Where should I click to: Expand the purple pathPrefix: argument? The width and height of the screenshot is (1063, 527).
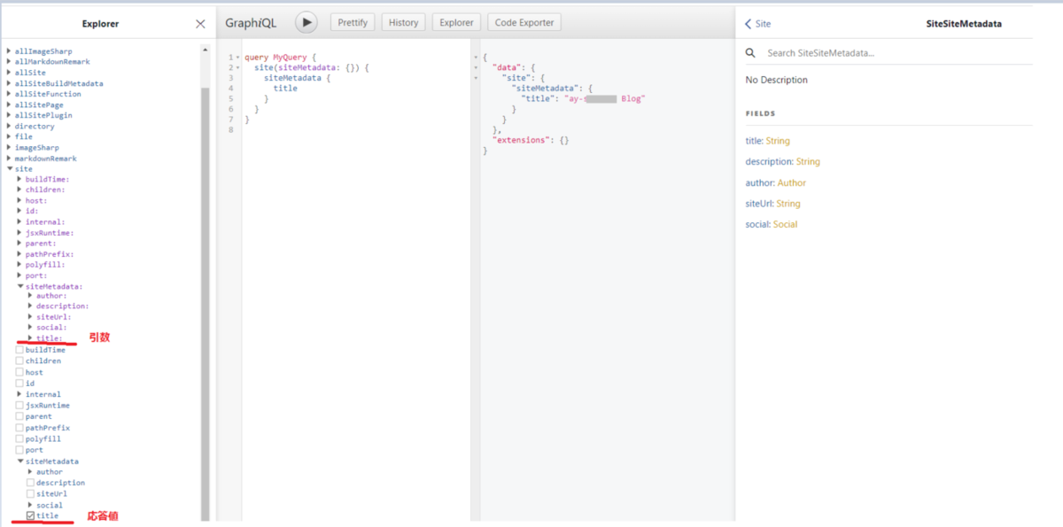pos(19,254)
